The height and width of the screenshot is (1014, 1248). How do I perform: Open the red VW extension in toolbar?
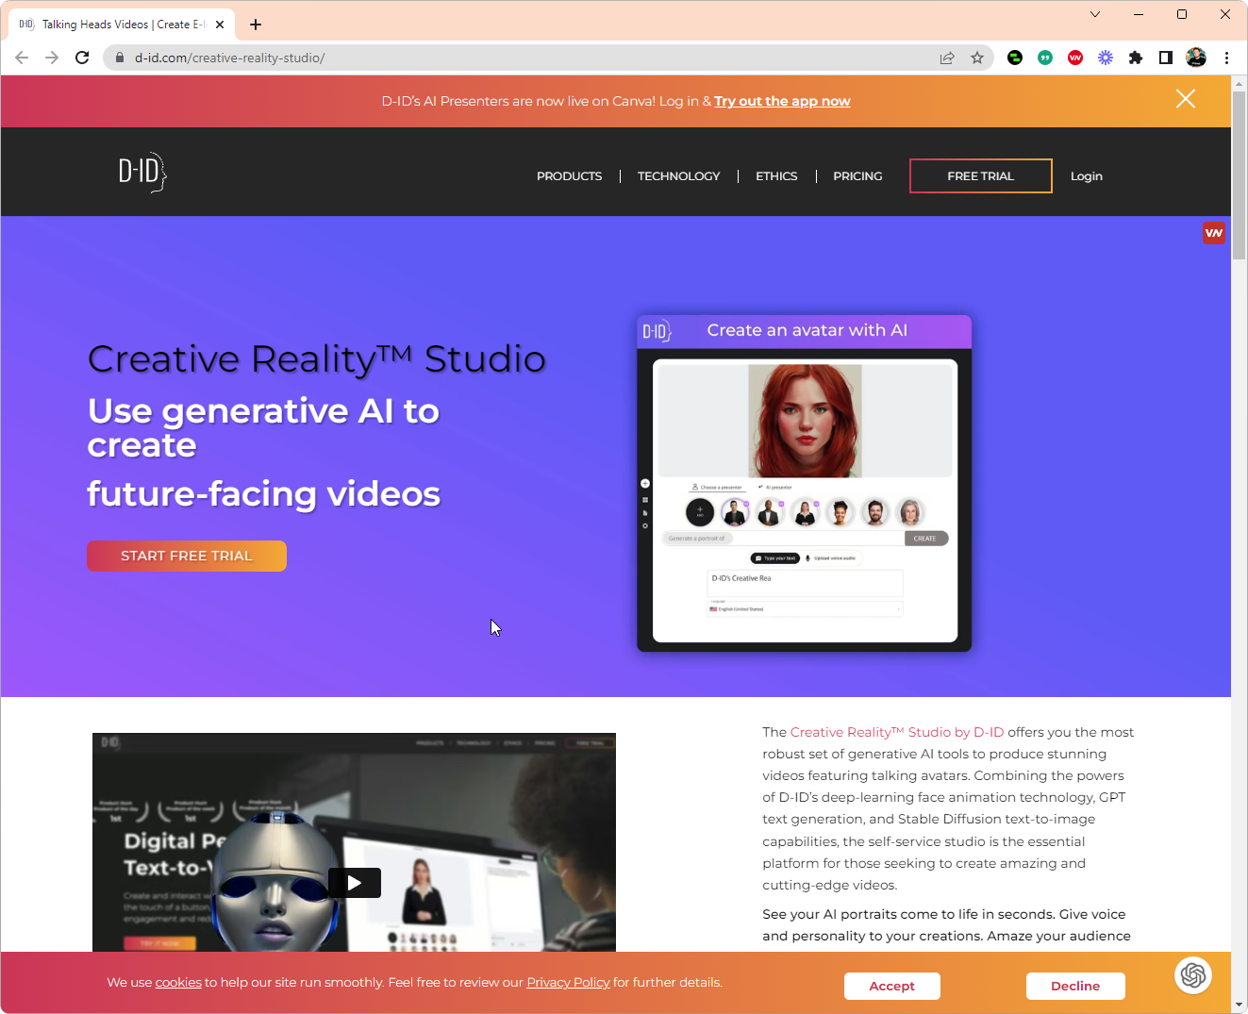(x=1075, y=58)
